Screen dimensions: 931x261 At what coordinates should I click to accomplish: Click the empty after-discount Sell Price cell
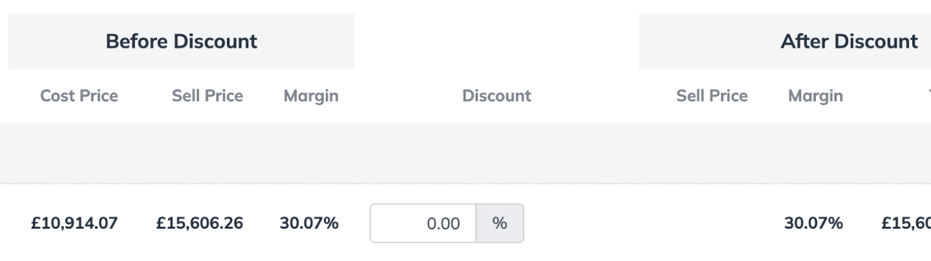click(712, 224)
